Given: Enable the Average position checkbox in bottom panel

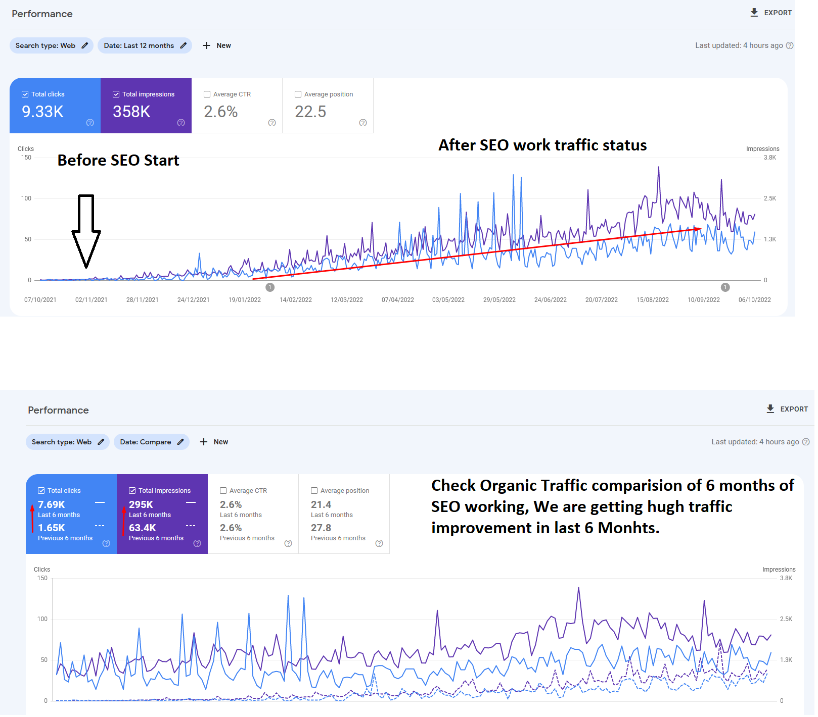Looking at the screenshot, I should [x=314, y=490].
